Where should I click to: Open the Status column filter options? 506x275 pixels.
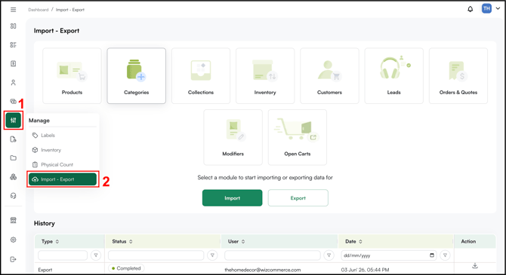pyautogui.click(x=212, y=255)
